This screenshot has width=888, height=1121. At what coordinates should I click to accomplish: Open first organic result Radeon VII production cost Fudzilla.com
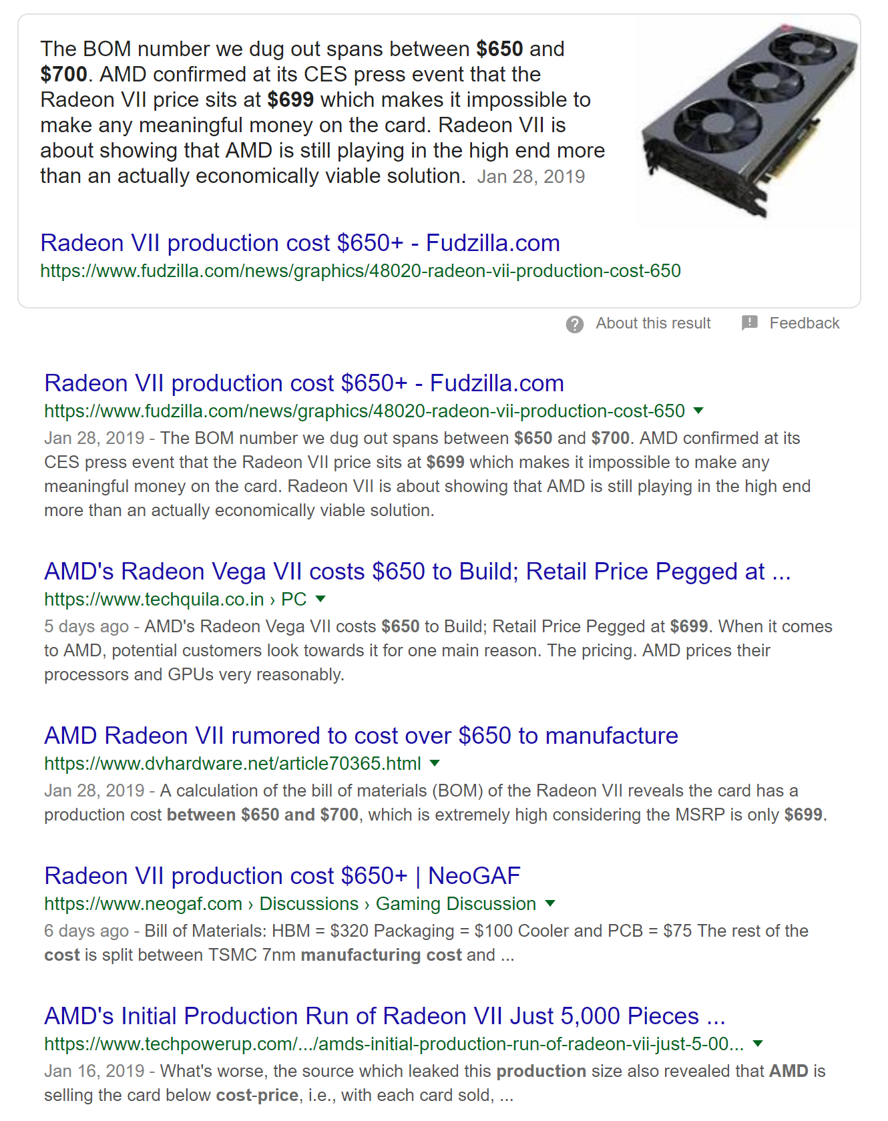(304, 383)
